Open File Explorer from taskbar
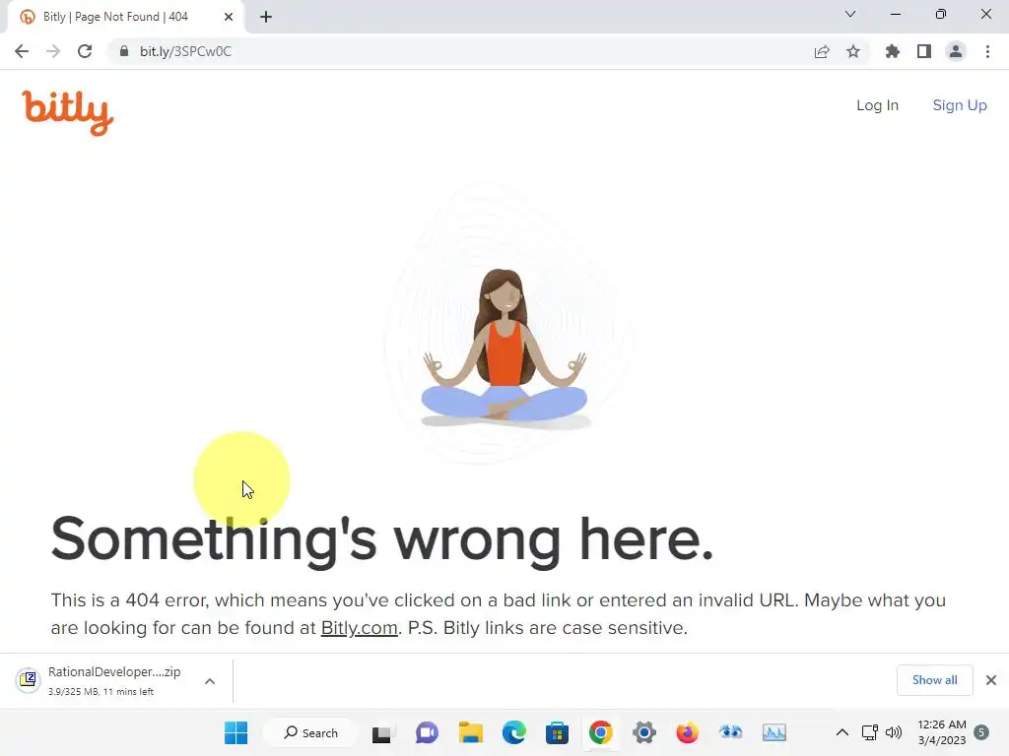The image size is (1009, 756). (470, 732)
